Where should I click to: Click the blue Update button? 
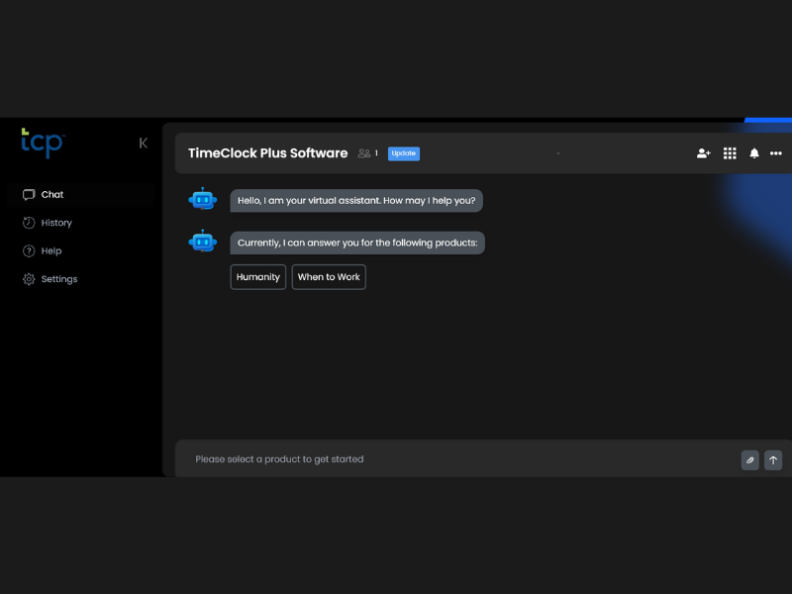tap(404, 153)
